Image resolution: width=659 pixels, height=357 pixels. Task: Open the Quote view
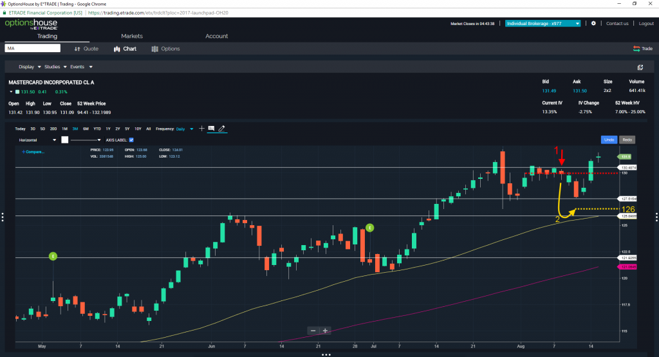point(86,49)
